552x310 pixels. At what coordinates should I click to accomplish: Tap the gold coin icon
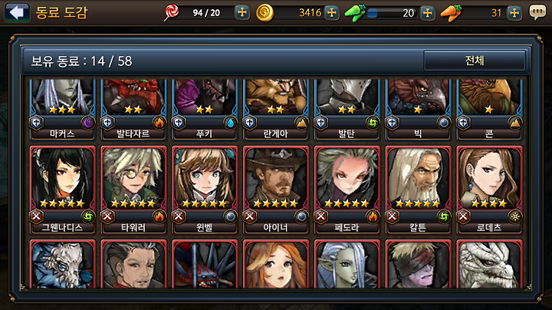[x=264, y=13]
